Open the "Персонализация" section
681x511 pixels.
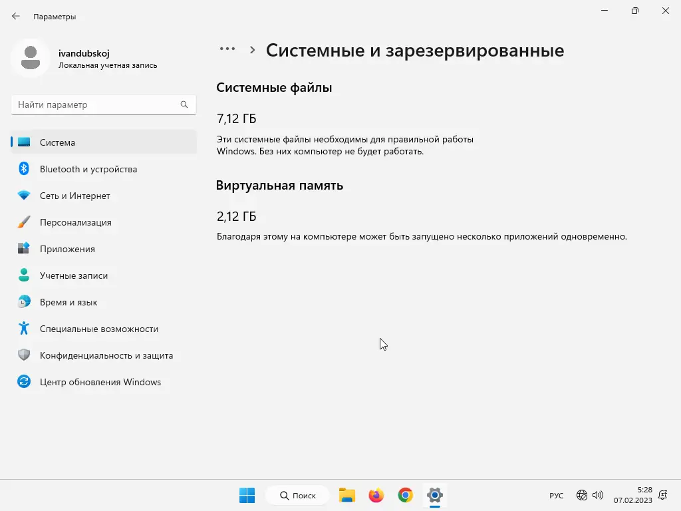[x=76, y=222]
